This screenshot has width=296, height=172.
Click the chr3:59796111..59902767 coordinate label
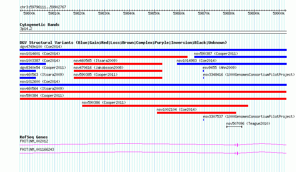43,7
